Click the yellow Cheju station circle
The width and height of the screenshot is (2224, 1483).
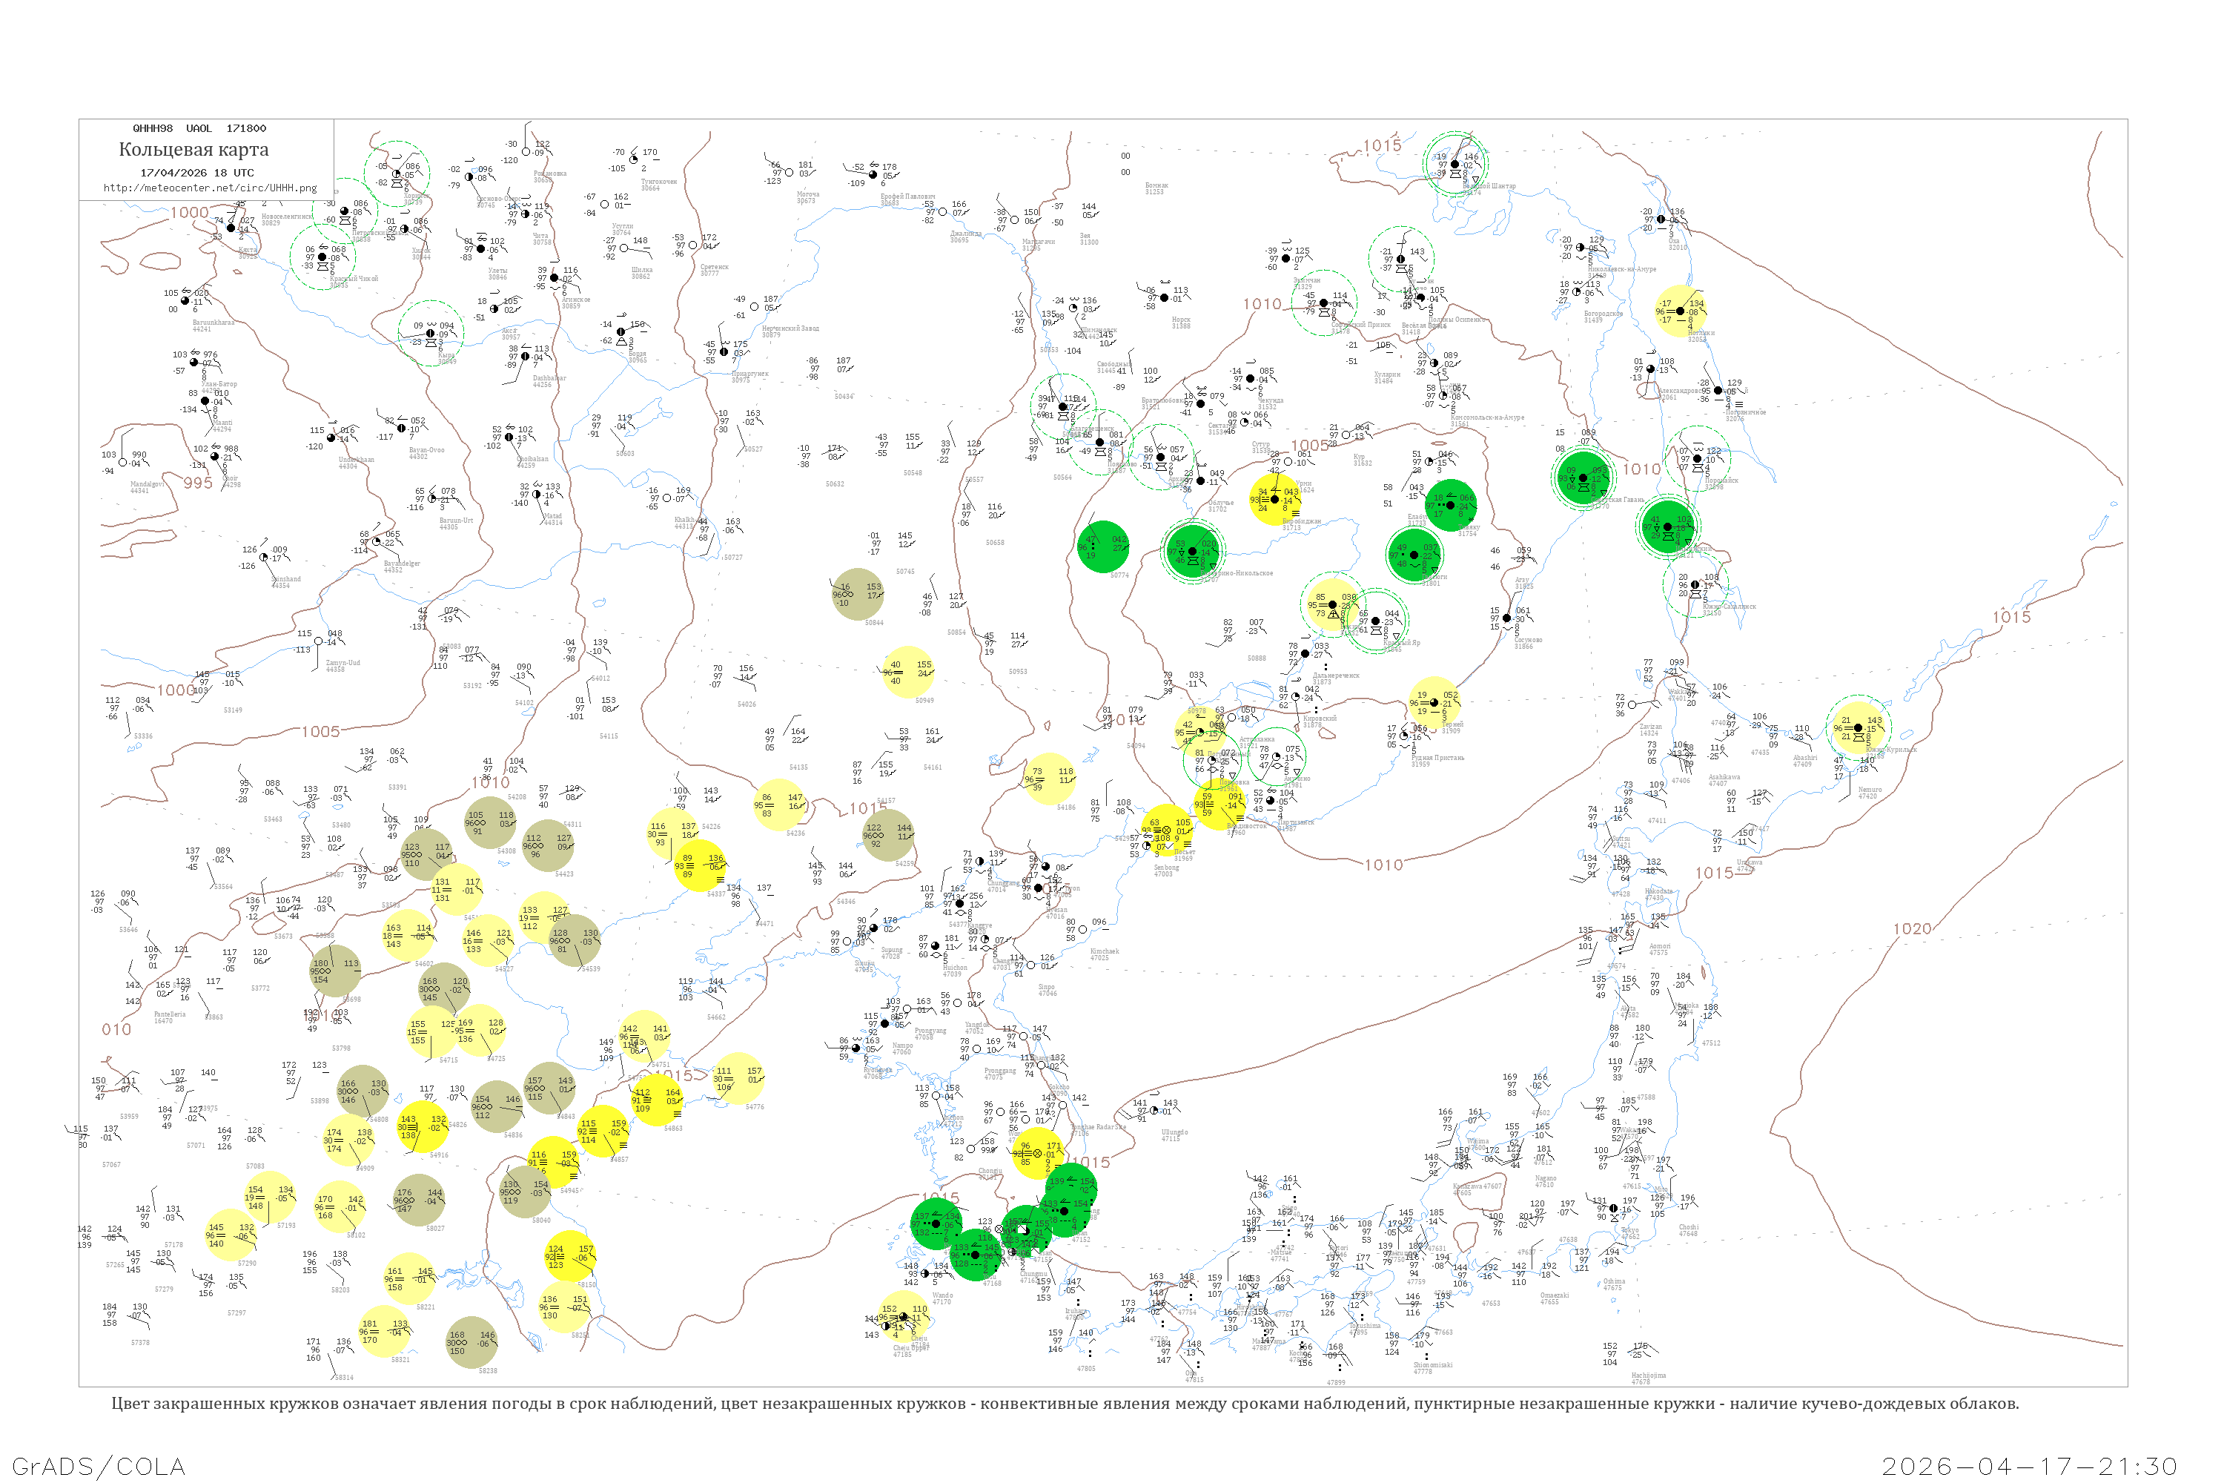(x=903, y=1317)
